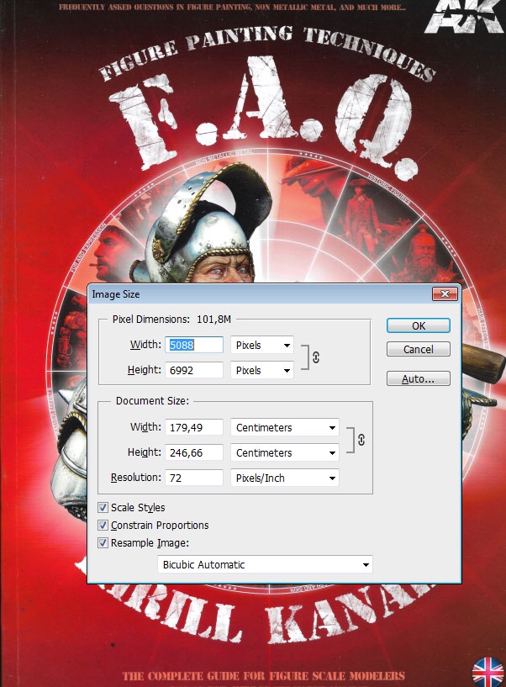Open pixel Width units dropdown

(x=262, y=345)
